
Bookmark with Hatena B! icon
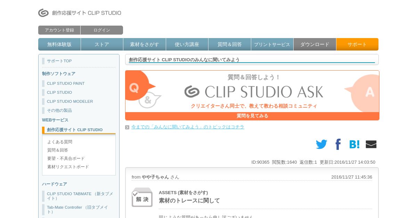pos(354,144)
